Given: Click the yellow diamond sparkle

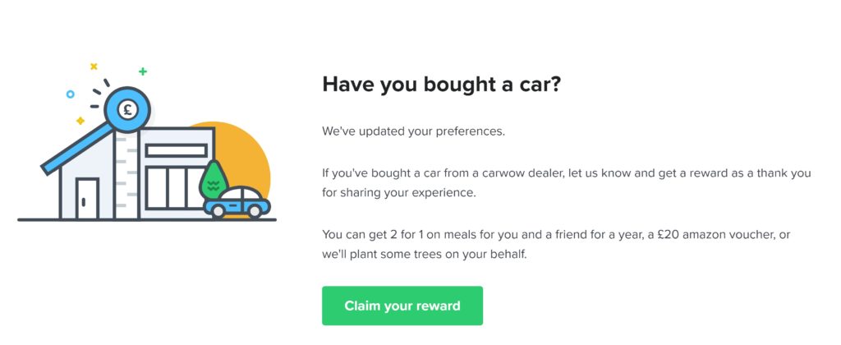Looking at the screenshot, I should 80,121.
